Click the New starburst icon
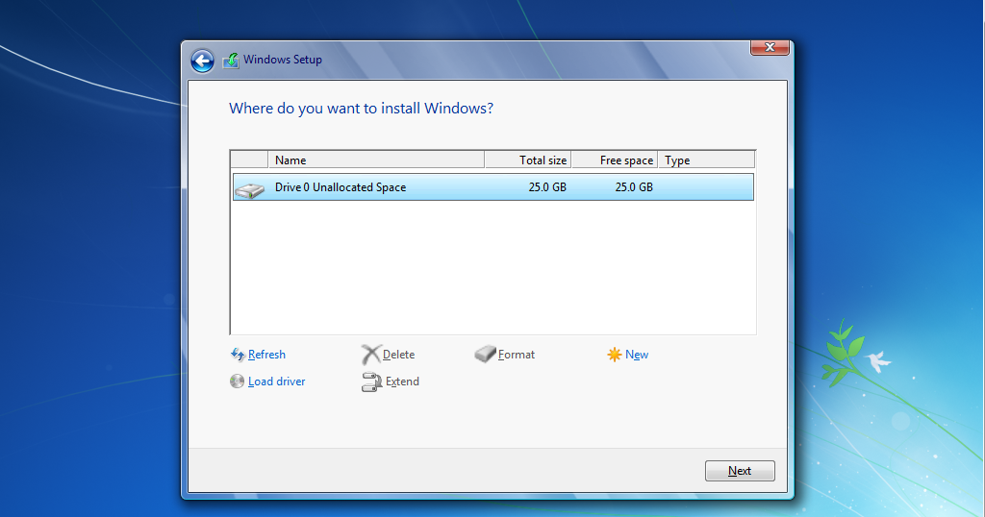This screenshot has height=517, width=985. [x=615, y=355]
